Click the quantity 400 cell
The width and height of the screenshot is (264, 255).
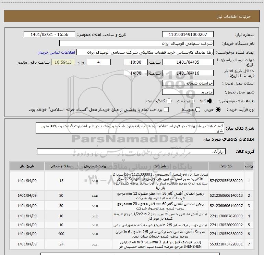[x=61, y=234]
